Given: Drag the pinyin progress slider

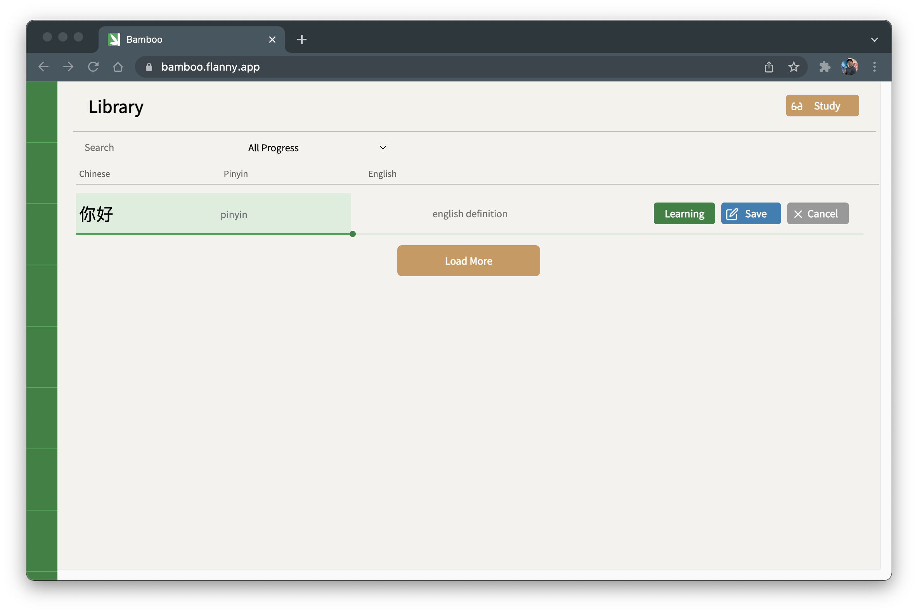Looking at the screenshot, I should [352, 233].
